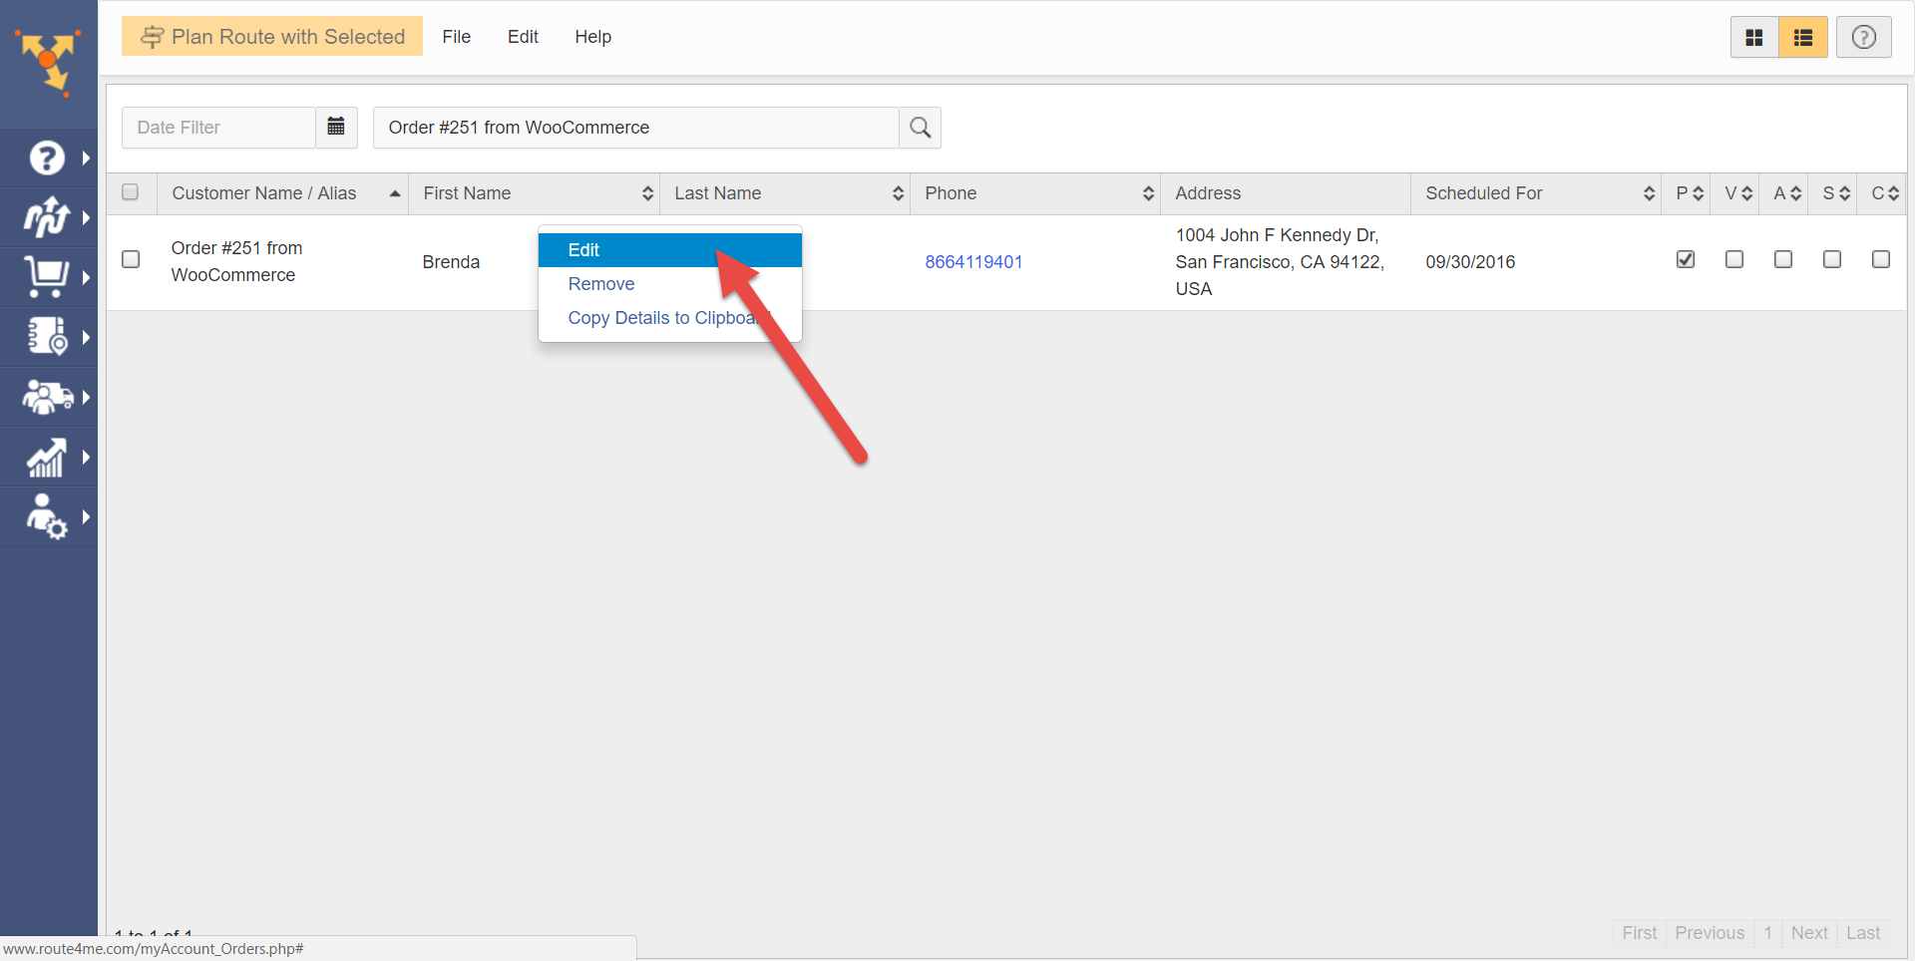Open the date filter calendar picker
The height and width of the screenshot is (961, 1915).
coord(336,127)
